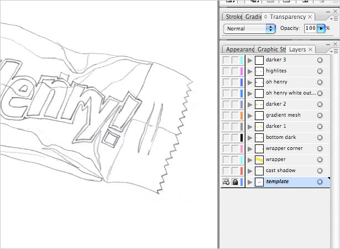This screenshot has width=340, height=249.
Task: Select the wrapper layer thumbnail
Action: tap(259, 160)
